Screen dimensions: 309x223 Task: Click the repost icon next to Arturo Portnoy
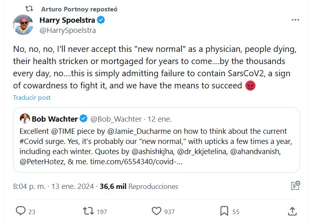(x=29, y=9)
